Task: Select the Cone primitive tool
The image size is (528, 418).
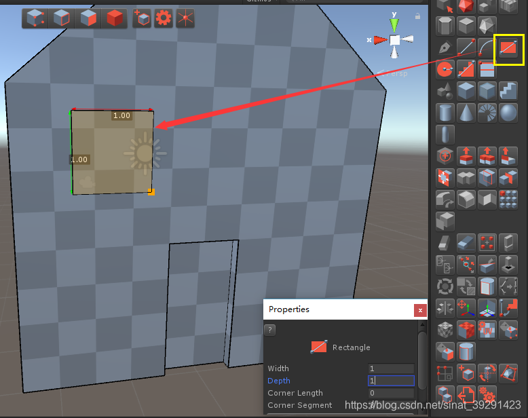Action: coord(466,113)
